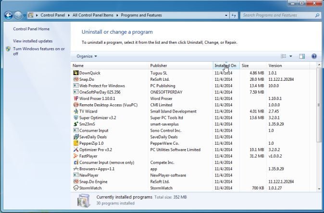This screenshot has height=213, width=324.
Task: Click the ONESOFTPERDAY publisher cell
Action: pyautogui.click(x=166, y=92)
